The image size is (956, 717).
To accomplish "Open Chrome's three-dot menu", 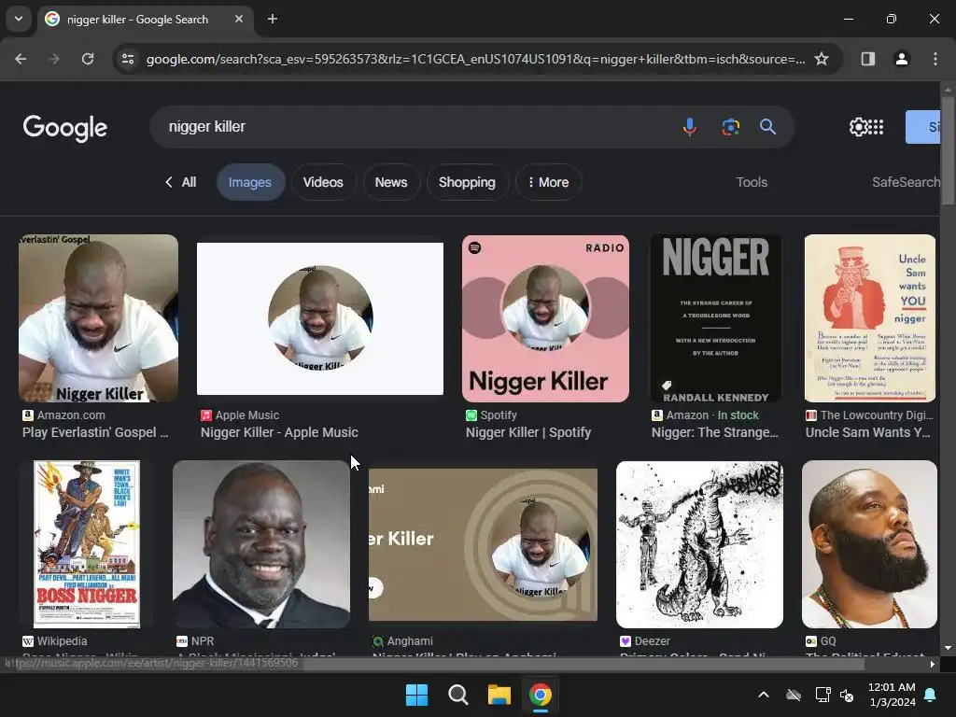I will coord(935,59).
